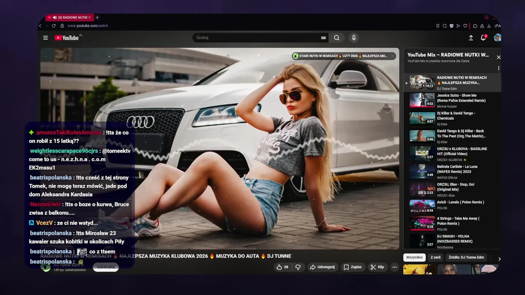525x295 pixels.
Task: Play David Tango - Back To The Past
Action: 452,136
